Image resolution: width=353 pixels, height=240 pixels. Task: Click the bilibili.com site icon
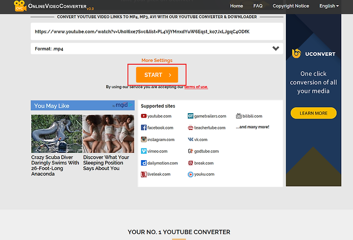(x=239, y=116)
